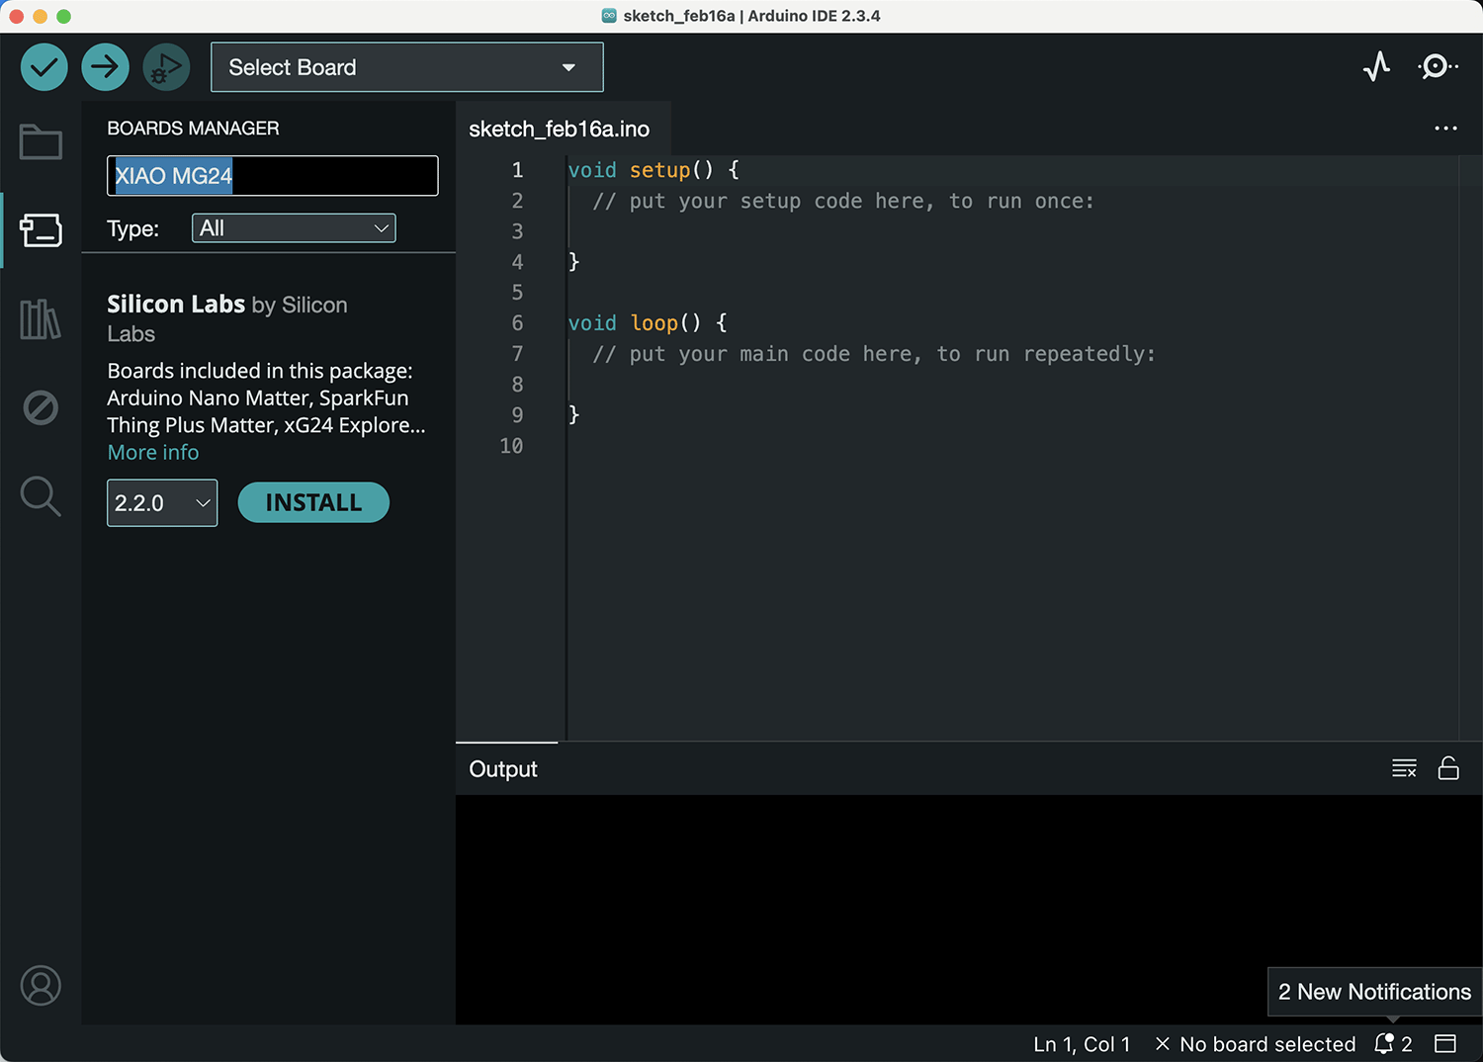
Task: Click line 1 containing void setup()
Action: tap(654, 170)
